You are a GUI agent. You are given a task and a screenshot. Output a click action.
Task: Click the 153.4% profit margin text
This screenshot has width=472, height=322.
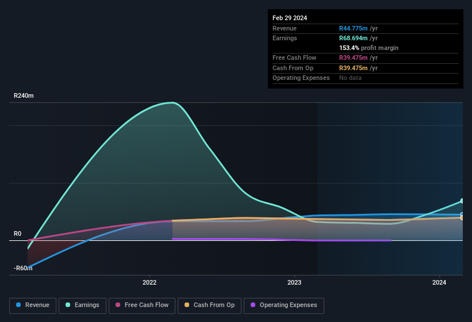pos(369,48)
